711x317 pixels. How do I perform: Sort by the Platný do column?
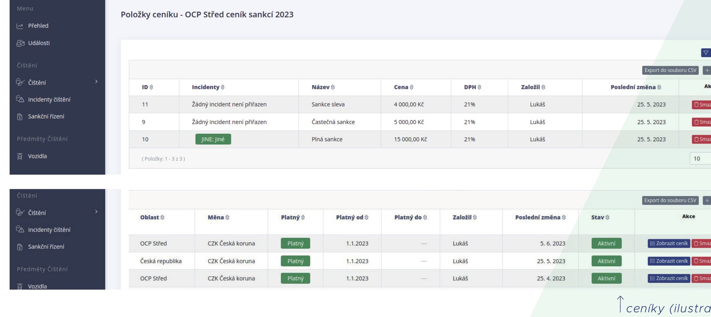point(411,217)
